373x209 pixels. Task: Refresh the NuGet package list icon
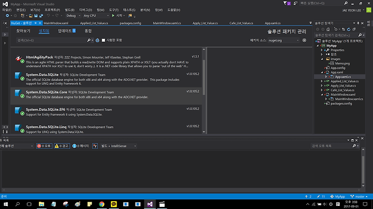tap(97, 40)
